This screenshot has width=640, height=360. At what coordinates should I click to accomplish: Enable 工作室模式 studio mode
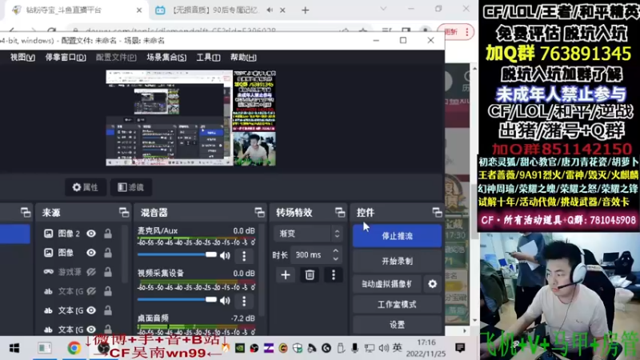397,305
